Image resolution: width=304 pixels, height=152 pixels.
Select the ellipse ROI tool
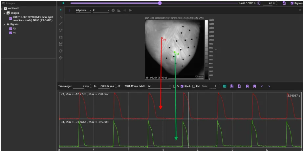tap(61, 51)
